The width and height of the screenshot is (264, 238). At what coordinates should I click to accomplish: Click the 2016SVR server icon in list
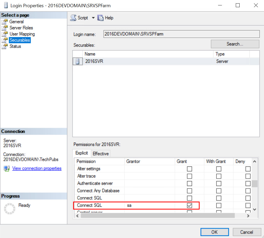click(x=77, y=62)
